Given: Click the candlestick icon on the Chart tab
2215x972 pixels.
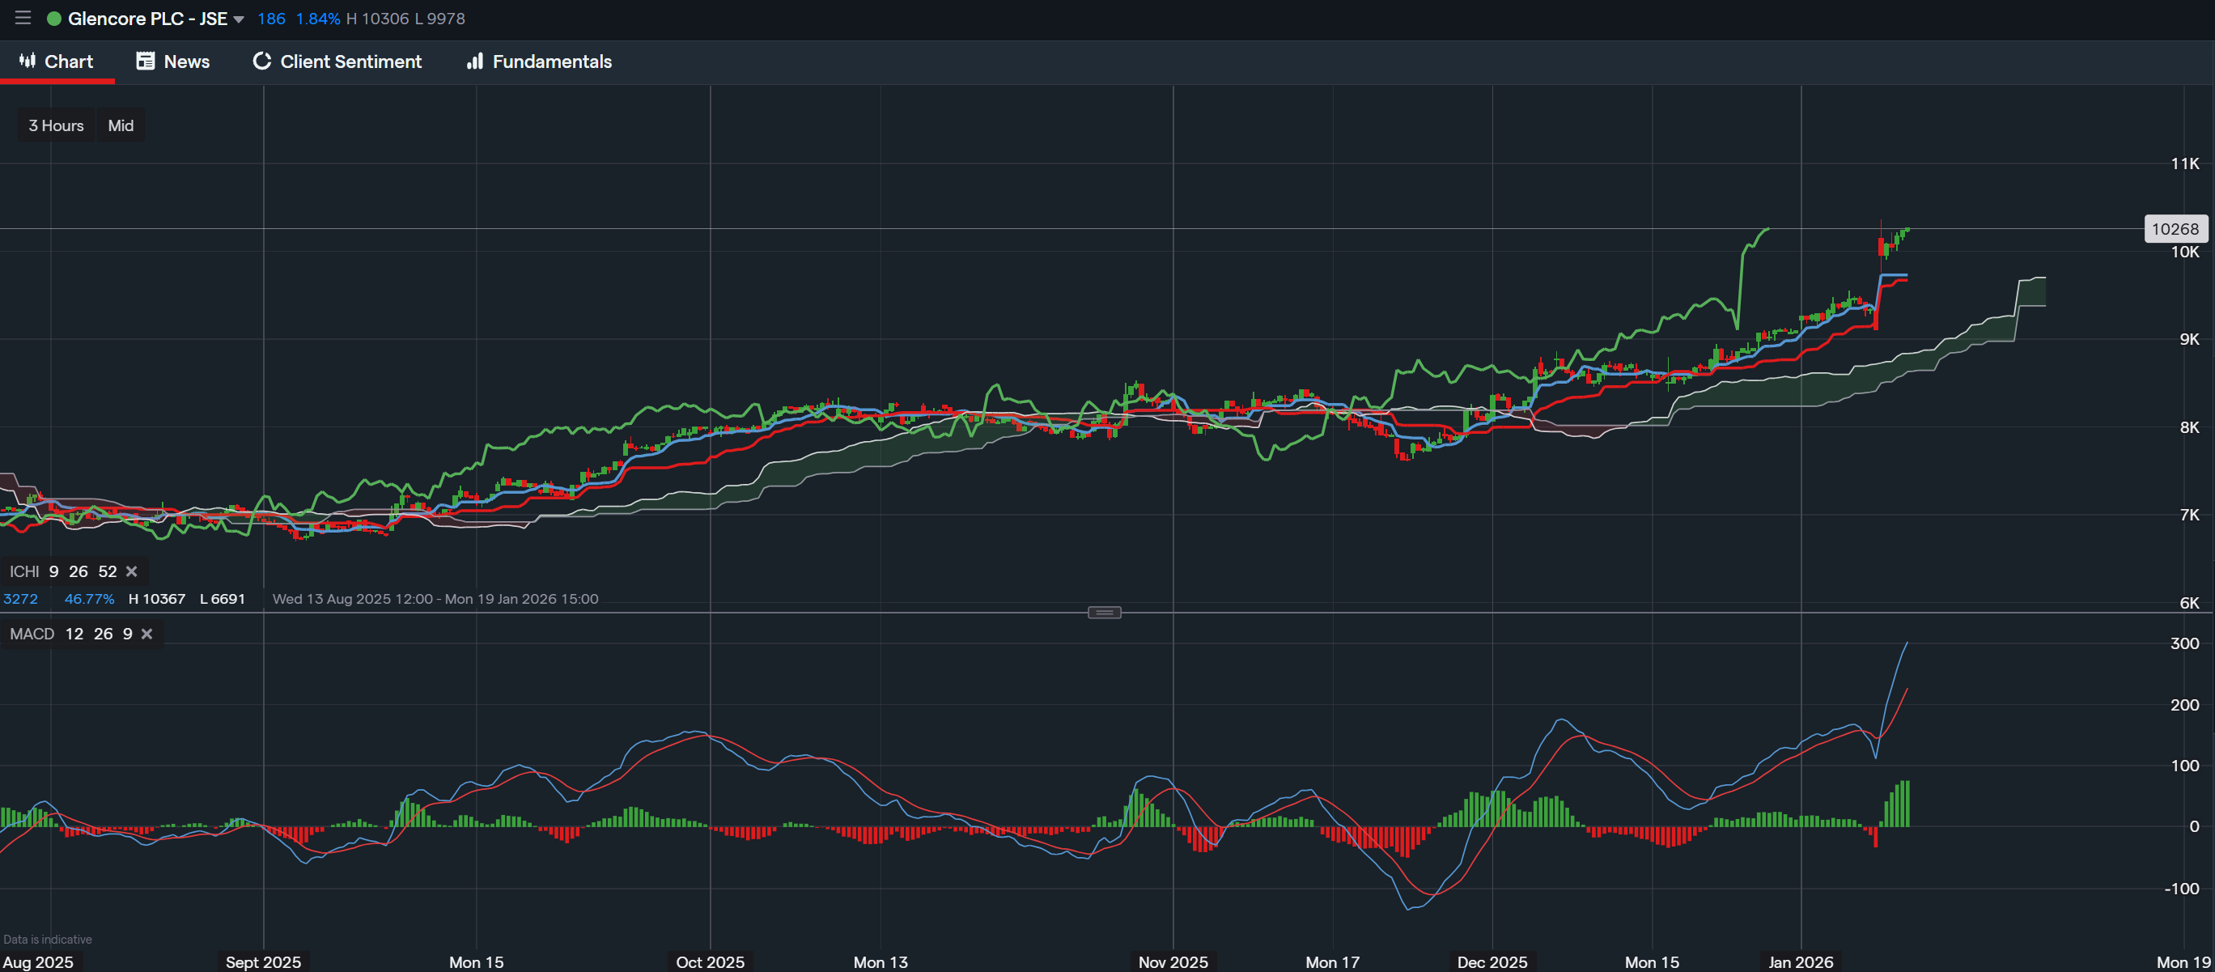Looking at the screenshot, I should point(27,61).
